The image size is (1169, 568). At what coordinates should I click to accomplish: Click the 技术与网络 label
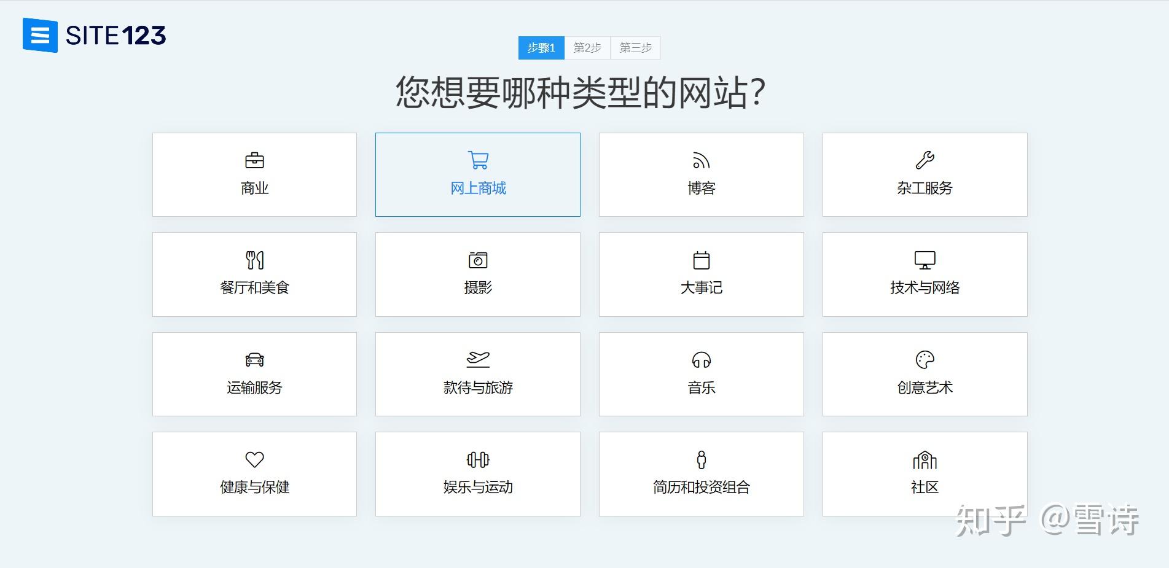click(925, 288)
